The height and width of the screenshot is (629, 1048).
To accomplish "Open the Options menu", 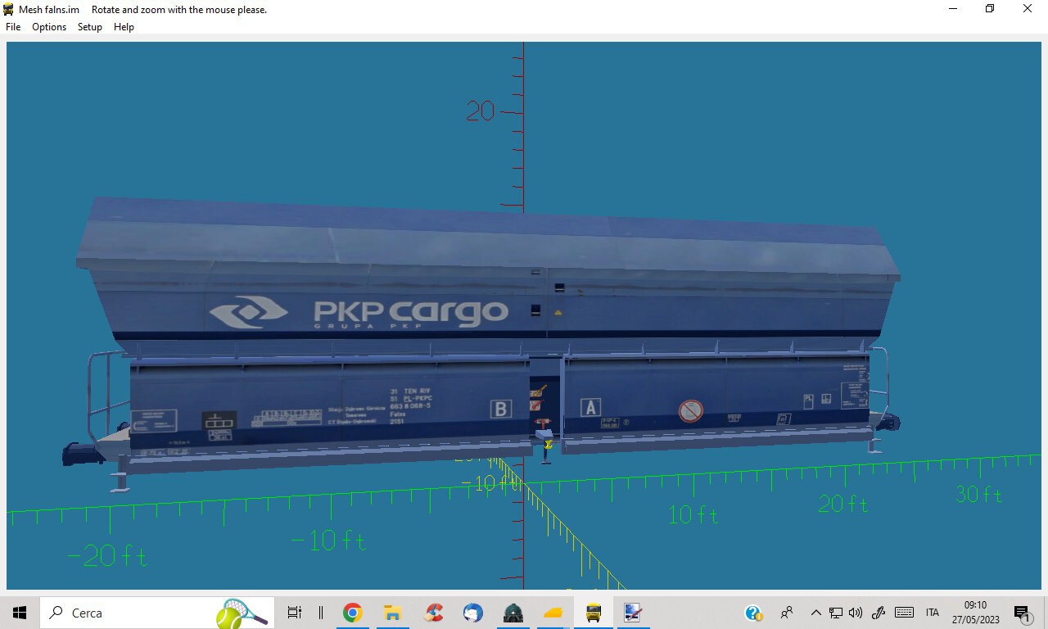I will (49, 27).
